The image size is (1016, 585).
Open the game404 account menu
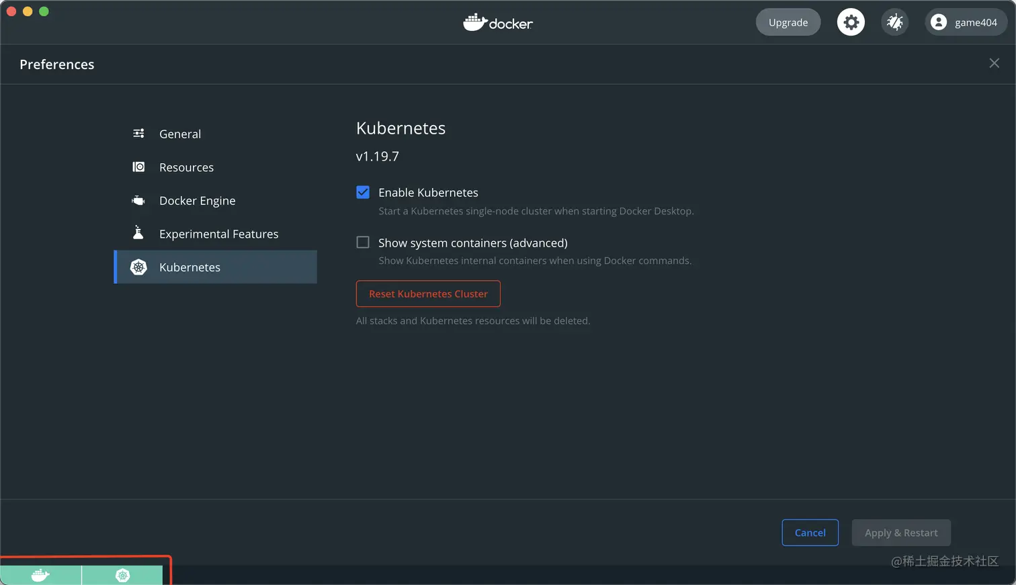pos(966,21)
